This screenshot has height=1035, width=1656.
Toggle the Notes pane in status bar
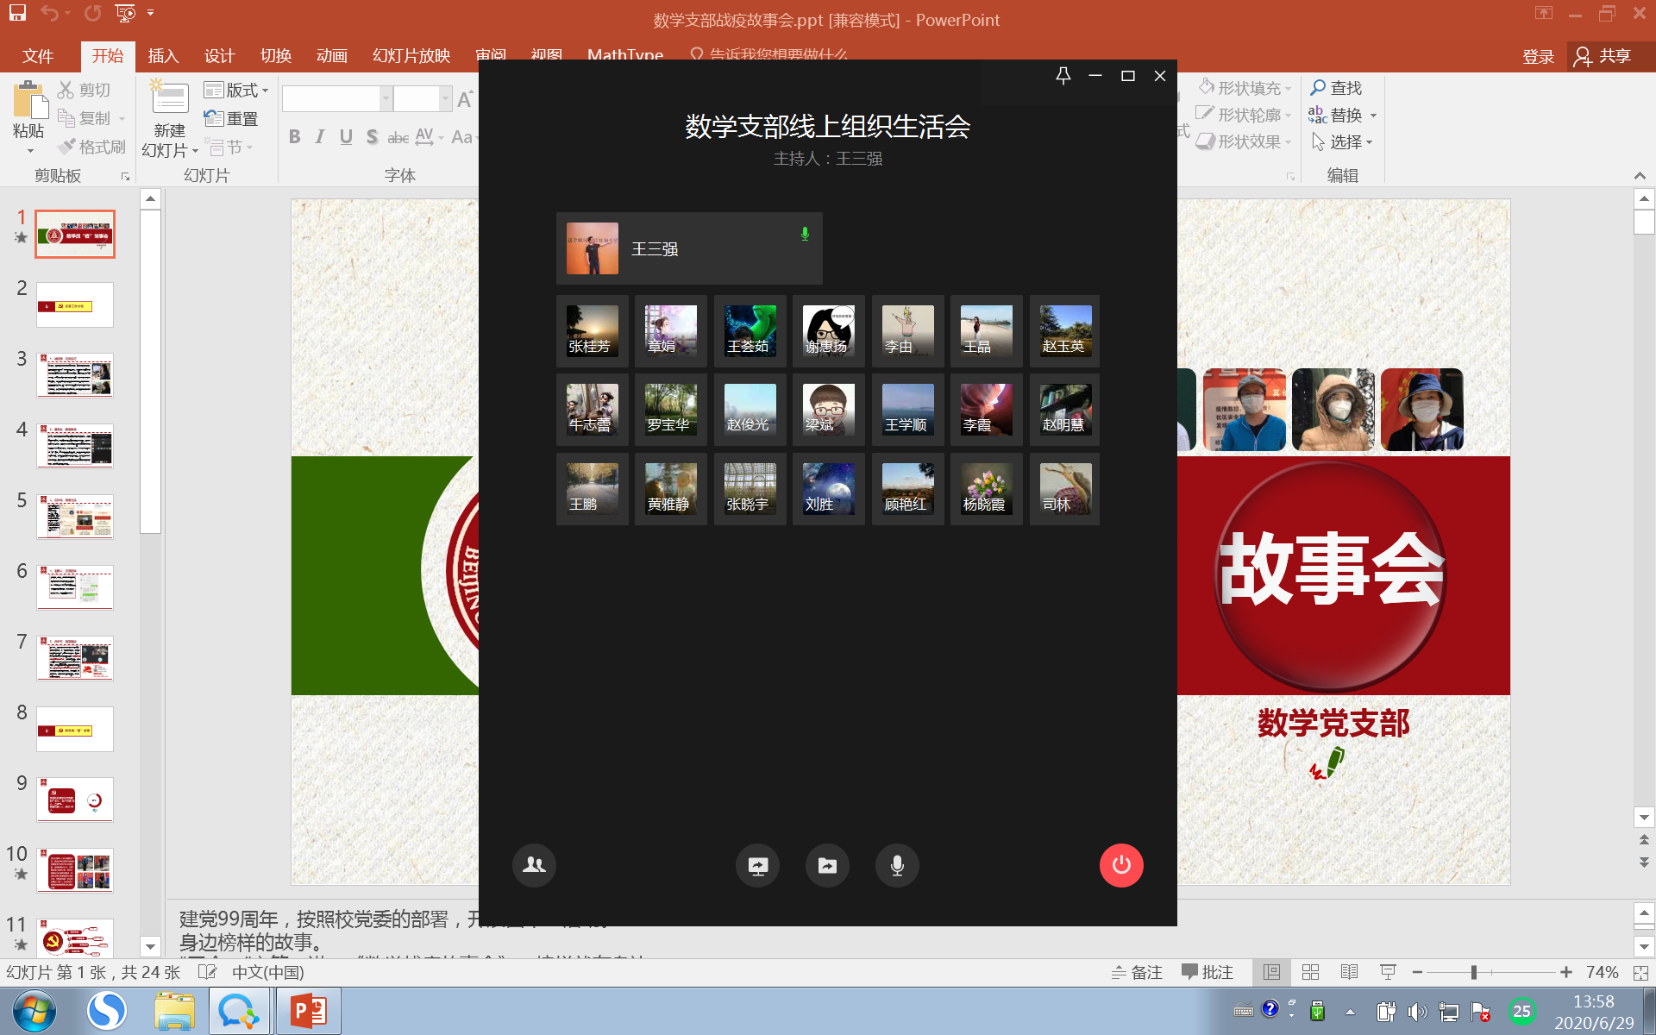tap(1137, 972)
